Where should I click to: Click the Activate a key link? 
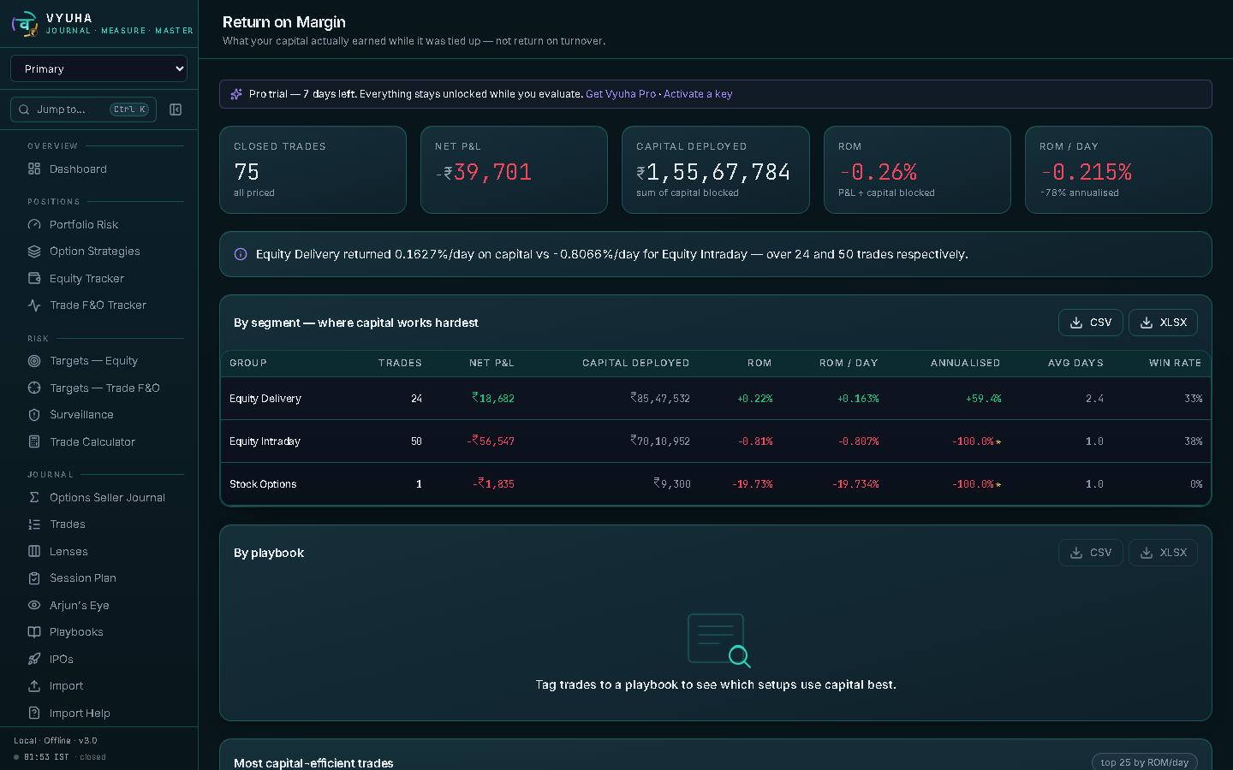tap(698, 94)
